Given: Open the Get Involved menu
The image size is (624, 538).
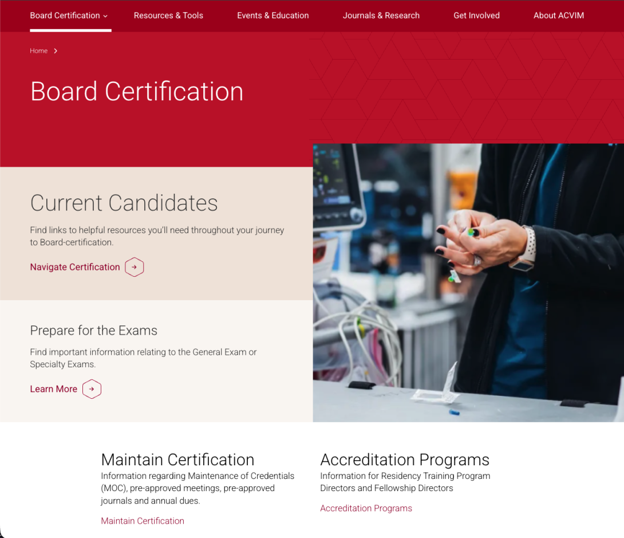Looking at the screenshot, I should pos(476,15).
